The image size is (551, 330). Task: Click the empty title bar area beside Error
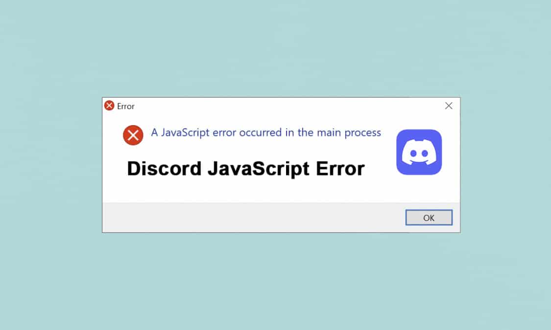pos(288,106)
